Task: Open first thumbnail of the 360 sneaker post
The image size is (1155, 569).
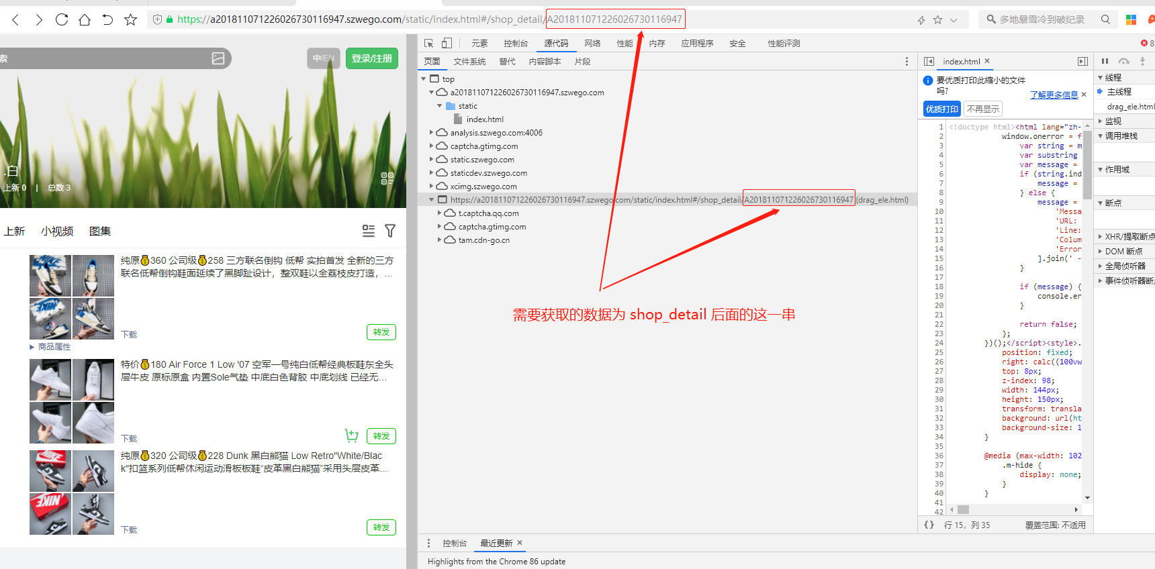Action: (50, 276)
